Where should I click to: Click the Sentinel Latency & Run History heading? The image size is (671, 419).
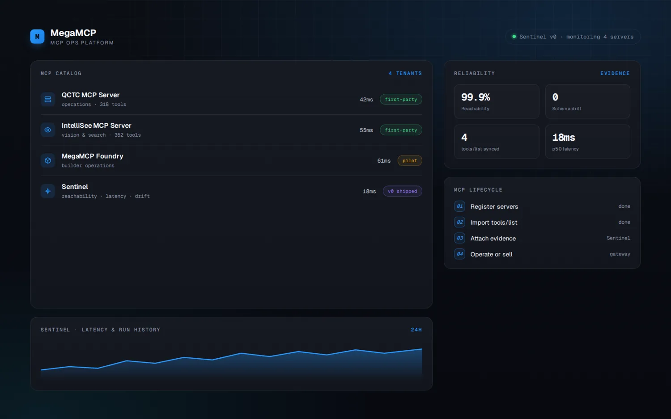(100, 330)
